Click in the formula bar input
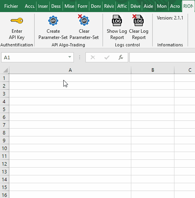 [x=162, y=57]
